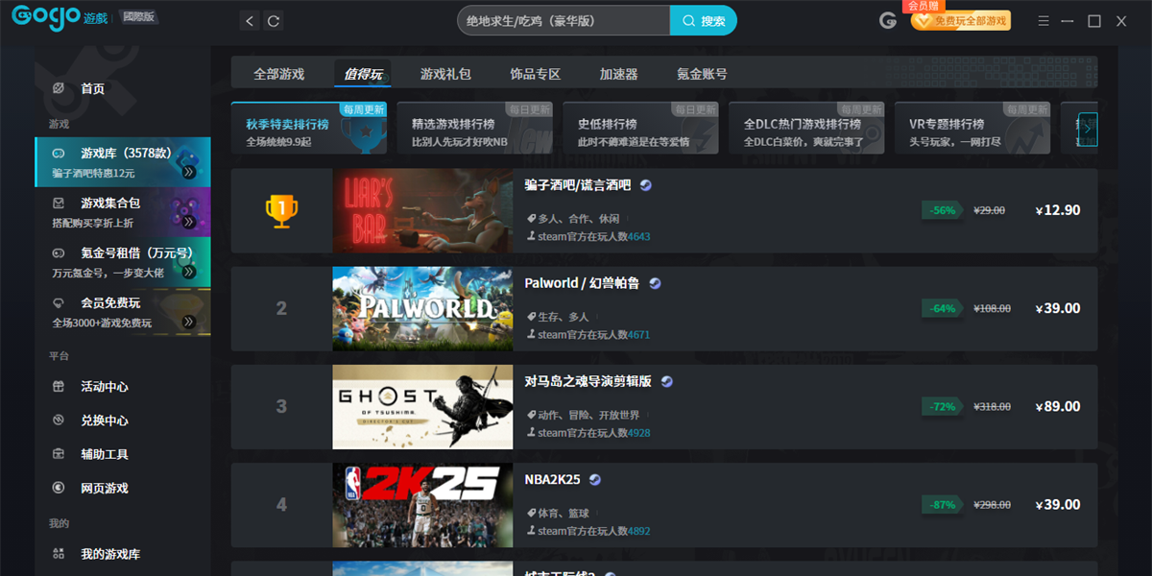This screenshot has width=1152, height=576.
Task: Click the G account avatar icon
Action: (888, 21)
